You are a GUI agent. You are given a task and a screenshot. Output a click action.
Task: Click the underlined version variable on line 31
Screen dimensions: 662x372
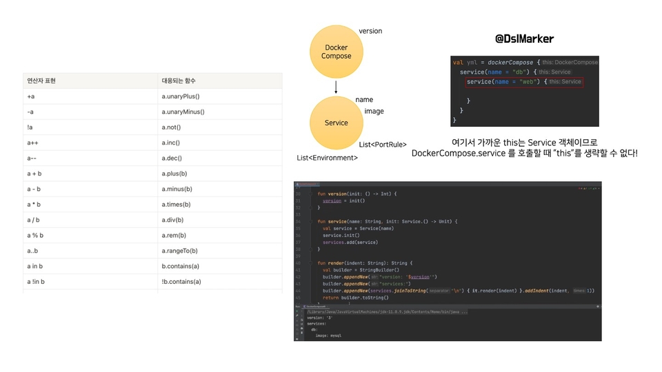(332, 200)
